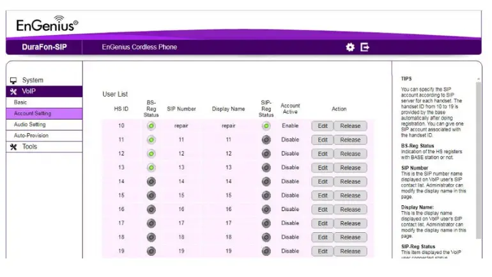This screenshot has height=277, width=492.
Task: Click SIP-Reg status indicator for HS 14
Action: click(266, 182)
